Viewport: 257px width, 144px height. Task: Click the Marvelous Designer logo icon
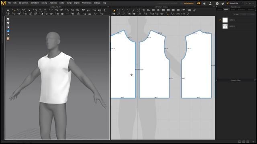click(3, 3)
